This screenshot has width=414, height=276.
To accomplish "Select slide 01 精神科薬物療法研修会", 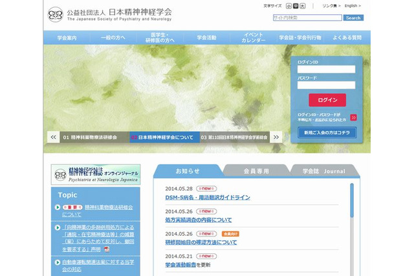I will click(x=94, y=137).
